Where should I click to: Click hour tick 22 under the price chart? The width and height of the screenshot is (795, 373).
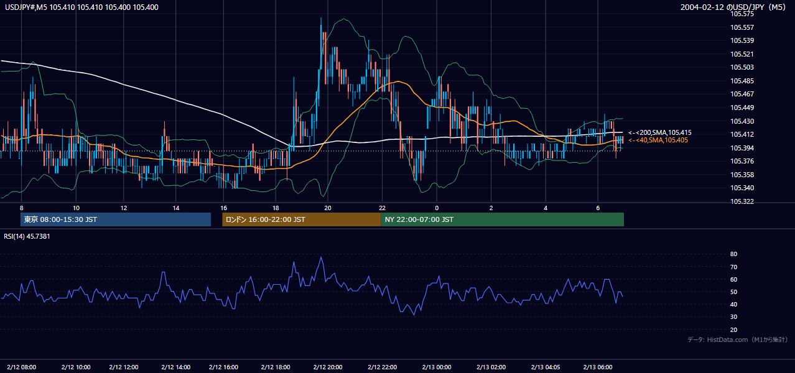coord(383,208)
